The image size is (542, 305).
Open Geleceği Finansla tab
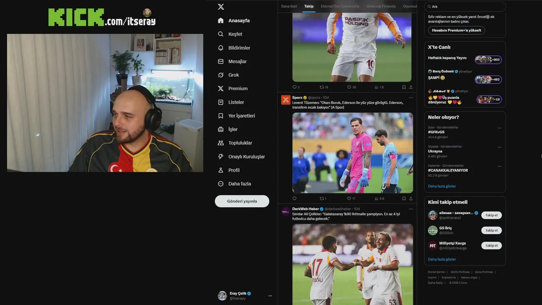click(381, 6)
